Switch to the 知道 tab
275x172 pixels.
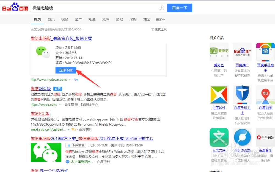coord(92,19)
